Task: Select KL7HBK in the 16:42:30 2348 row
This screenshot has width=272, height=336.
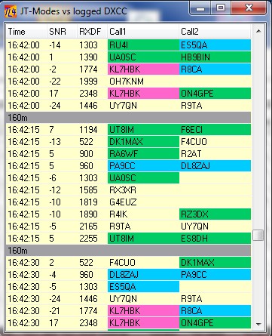Action: pos(143,323)
